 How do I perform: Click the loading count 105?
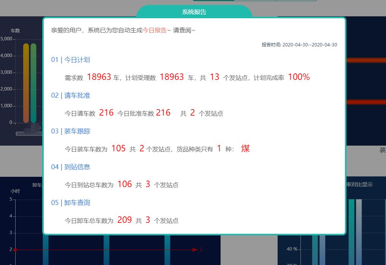tap(118, 148)
